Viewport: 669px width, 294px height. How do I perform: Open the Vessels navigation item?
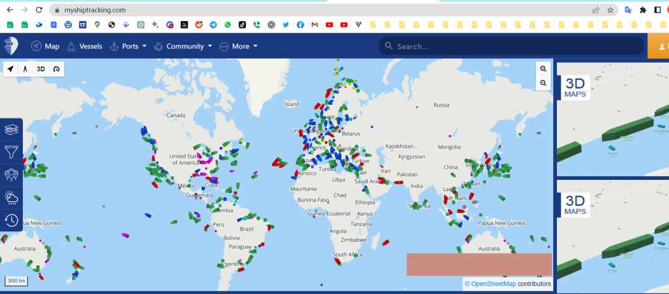[84, 46]
